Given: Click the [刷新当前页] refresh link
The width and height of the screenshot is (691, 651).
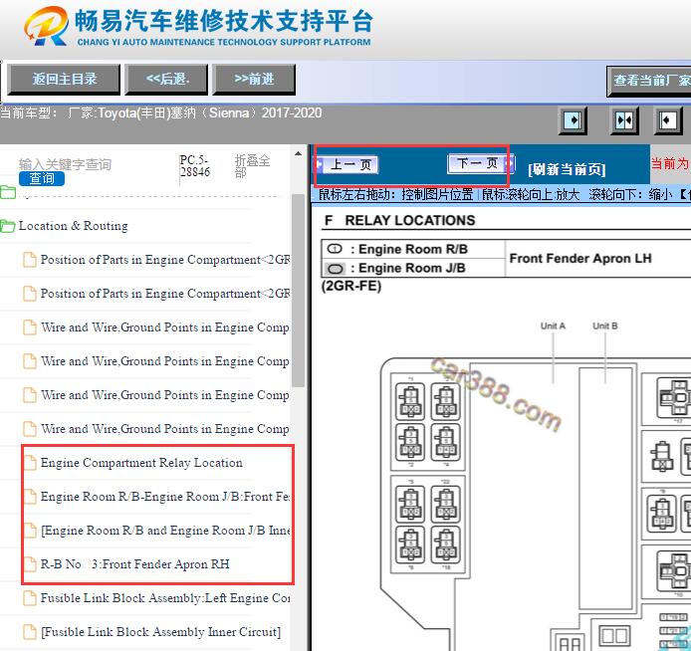Looking at the screenshot, I should tap(567, 169).
